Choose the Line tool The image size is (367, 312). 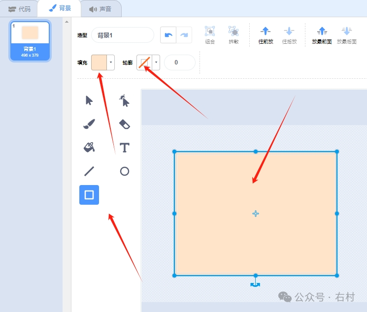[x=89, y=171]
